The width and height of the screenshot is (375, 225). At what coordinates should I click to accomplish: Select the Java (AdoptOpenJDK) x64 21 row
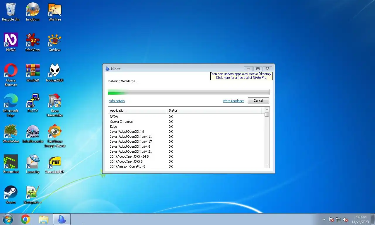tap(186, 151)
